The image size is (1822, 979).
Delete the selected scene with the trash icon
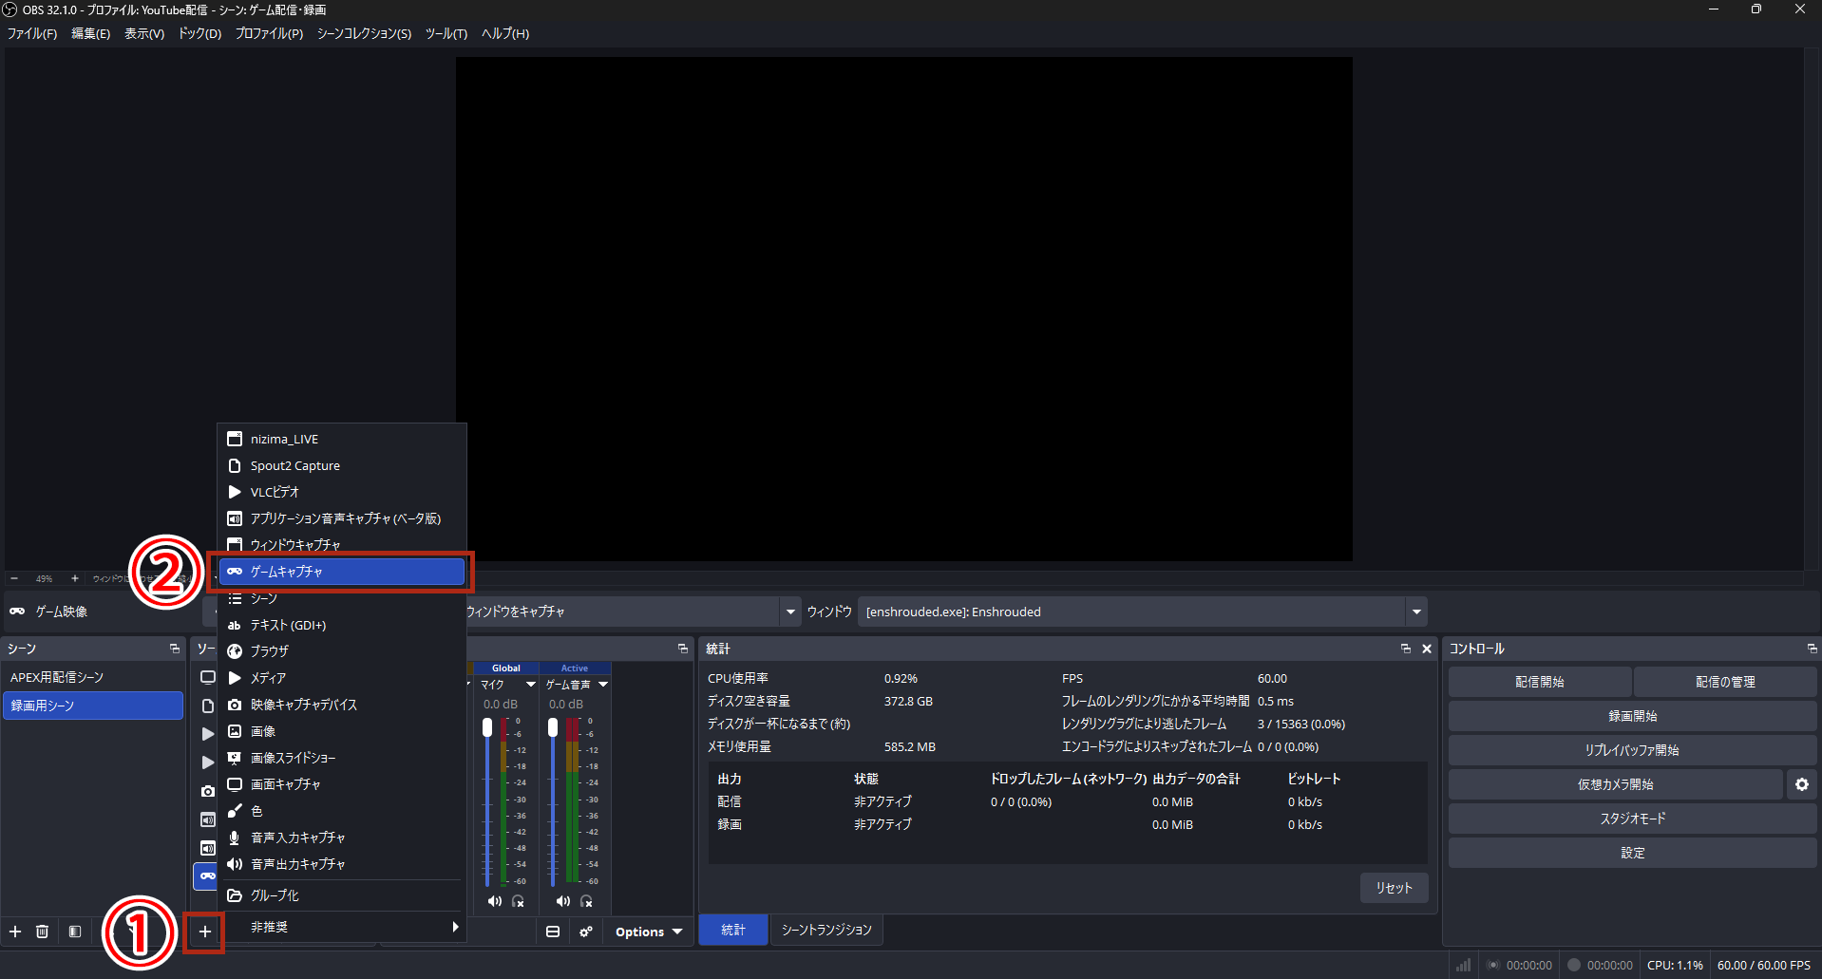click(x=42, y=932)
